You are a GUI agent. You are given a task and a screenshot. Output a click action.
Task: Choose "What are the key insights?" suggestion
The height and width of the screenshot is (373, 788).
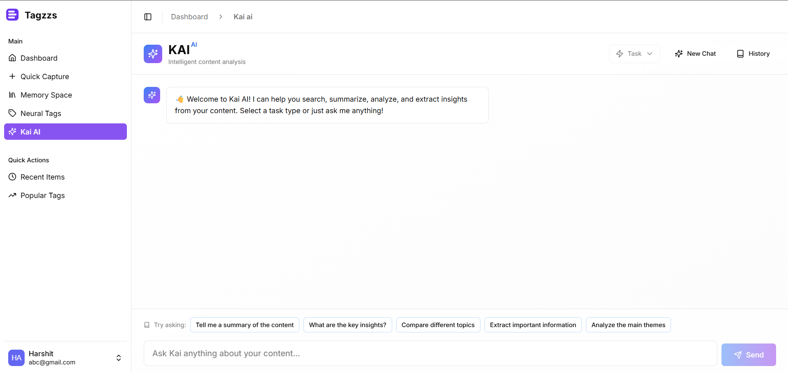click(347, 325)
